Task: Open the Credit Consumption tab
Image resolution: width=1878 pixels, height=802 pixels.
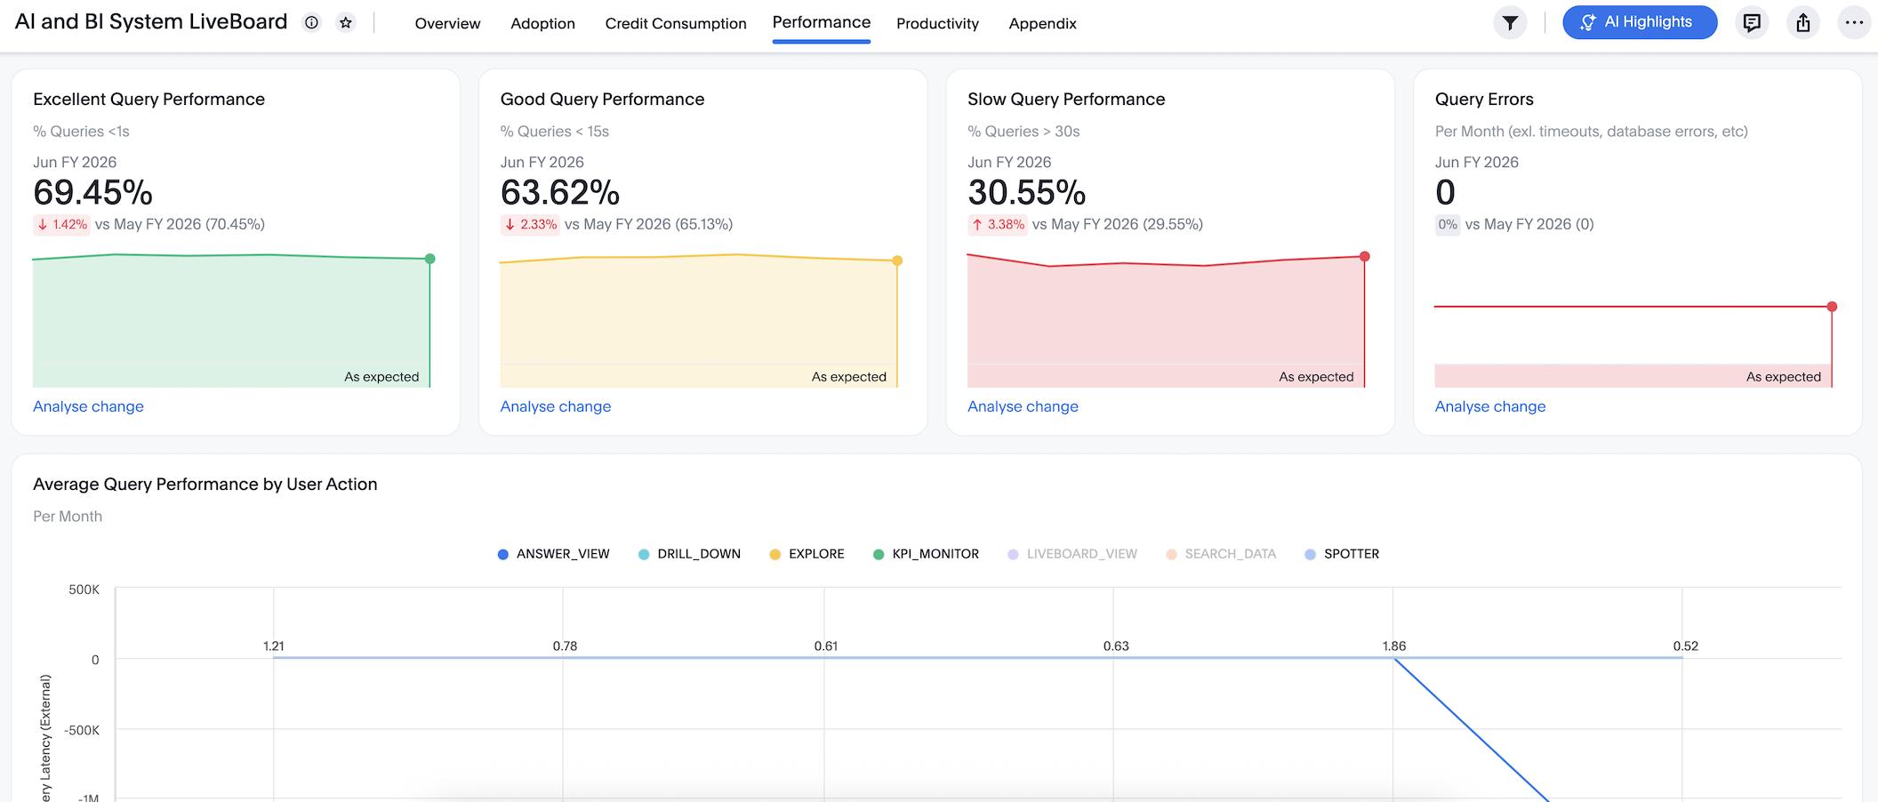Action: pyautogui.click(x=675, y=24)
